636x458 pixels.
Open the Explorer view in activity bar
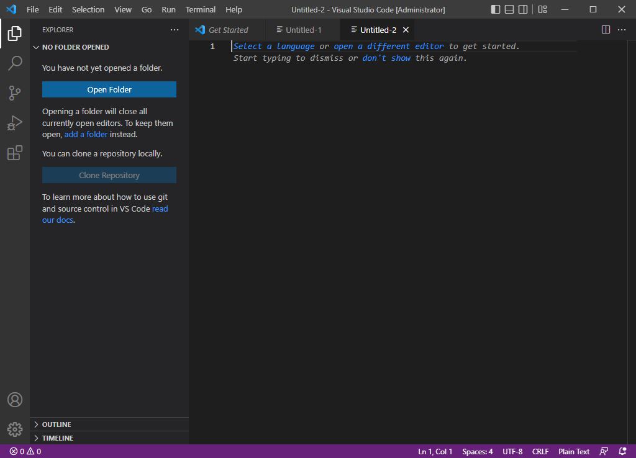point(15,34)
